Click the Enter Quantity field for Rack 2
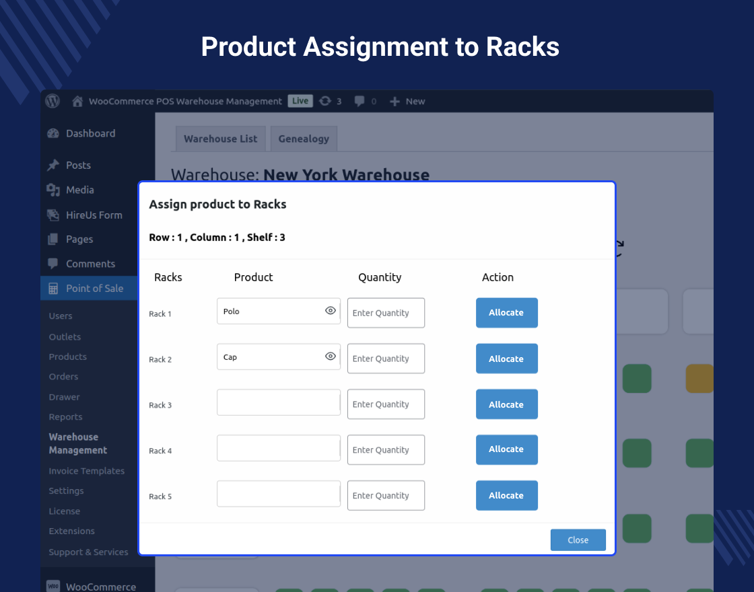Screen dimensions: 754x592 coord(386,359)
